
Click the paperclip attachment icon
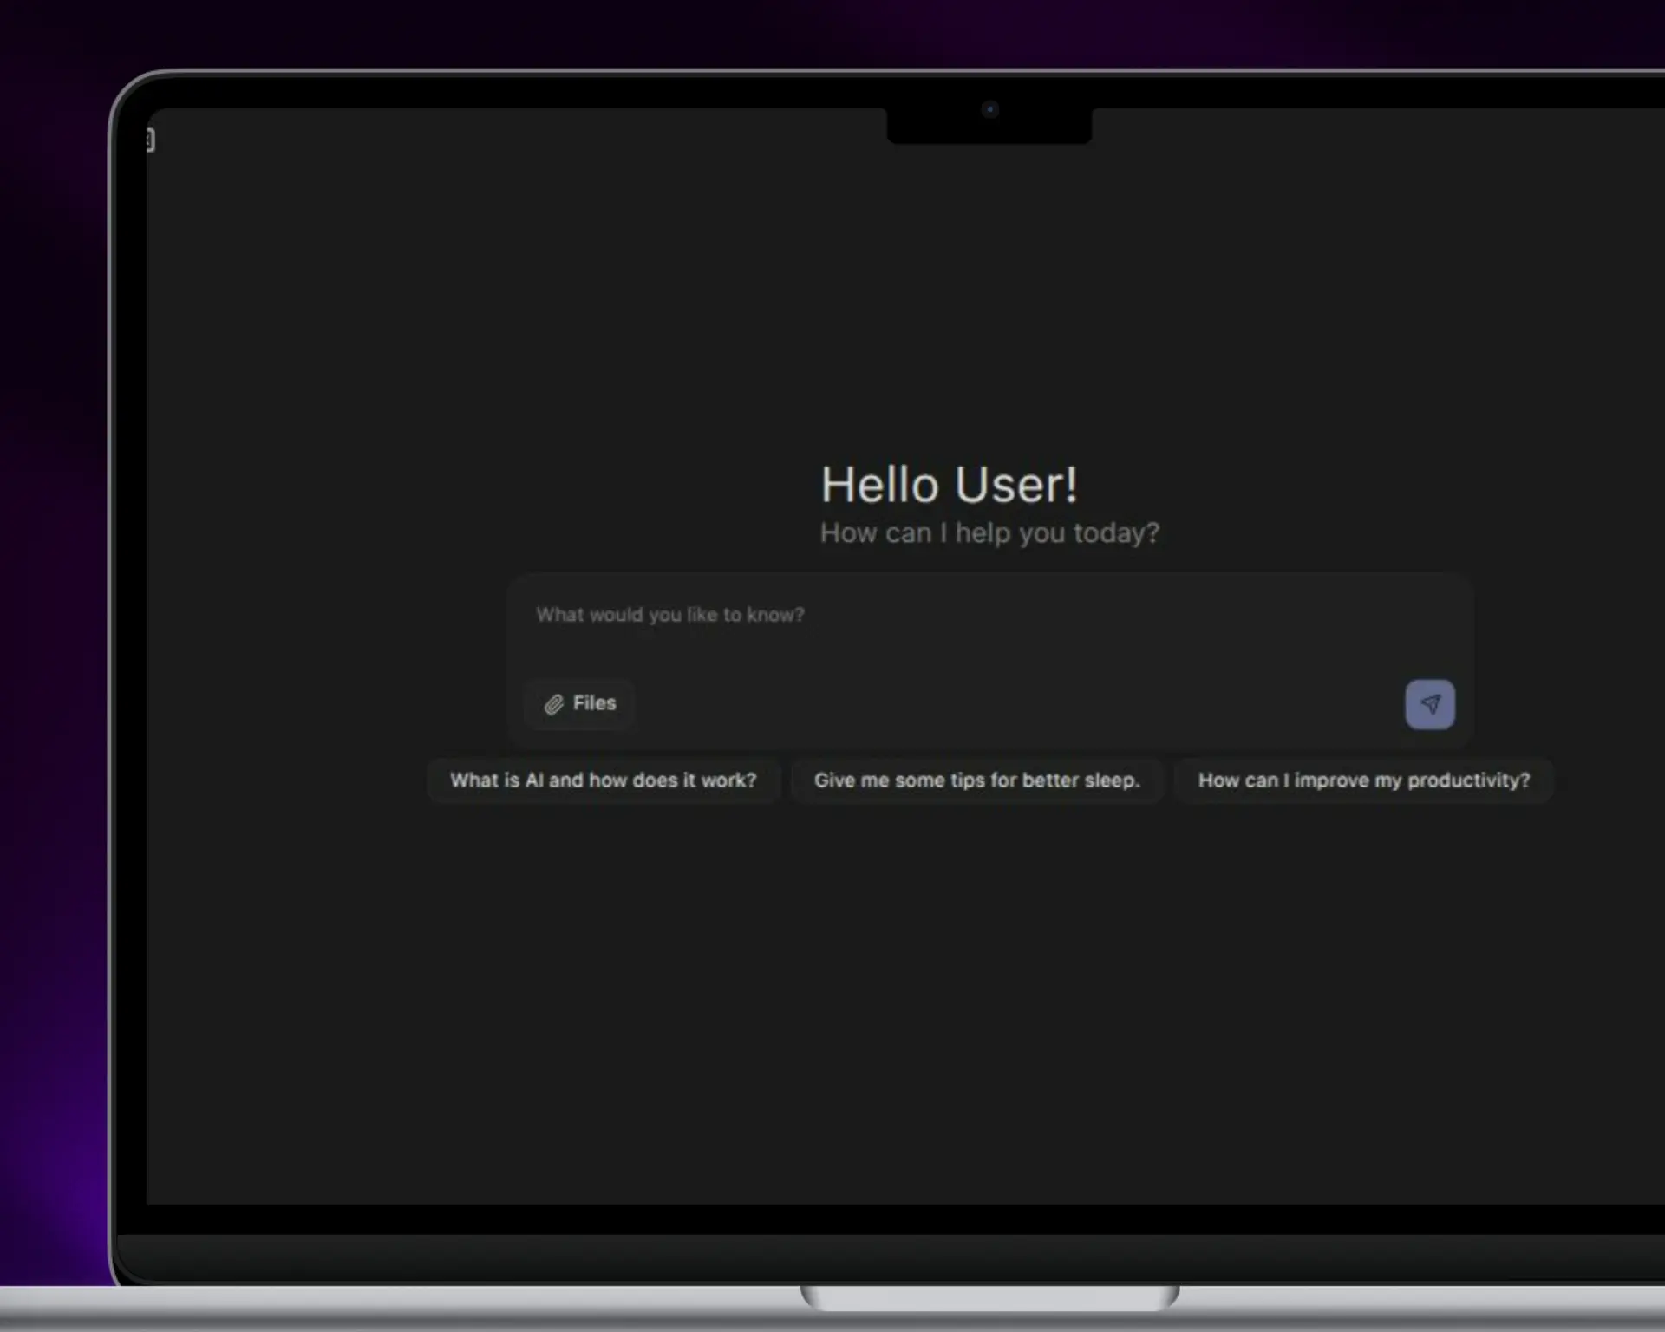553,704
